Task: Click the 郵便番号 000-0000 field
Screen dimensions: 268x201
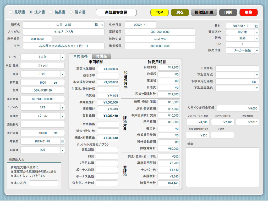Action: point(37,39)
